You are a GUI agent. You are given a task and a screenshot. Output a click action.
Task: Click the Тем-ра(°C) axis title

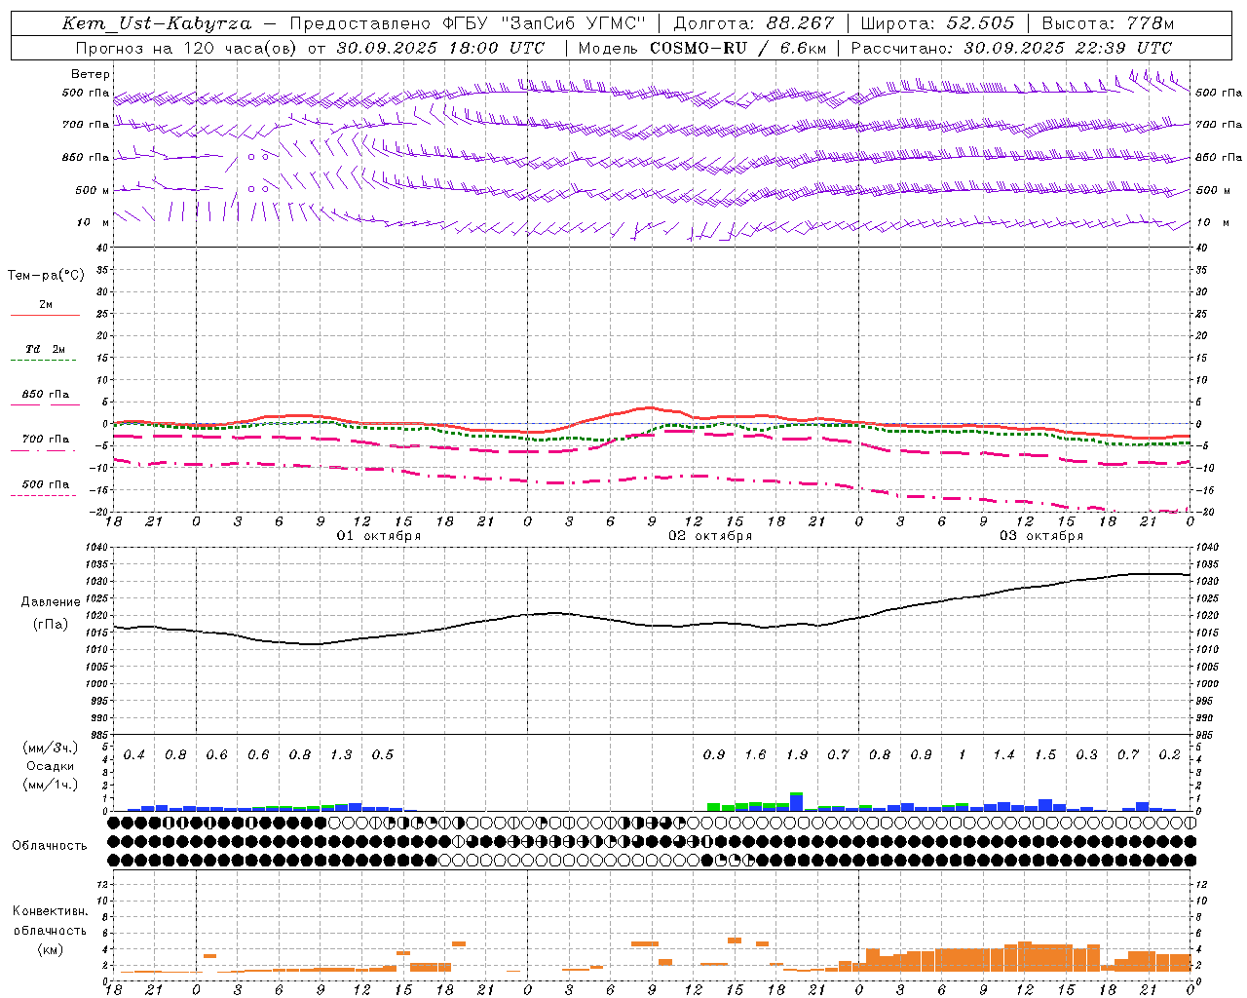click(46, 276)
